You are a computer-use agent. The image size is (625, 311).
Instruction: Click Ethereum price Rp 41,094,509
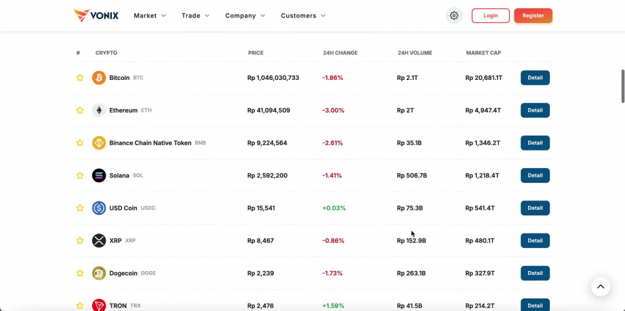(269, 111)
